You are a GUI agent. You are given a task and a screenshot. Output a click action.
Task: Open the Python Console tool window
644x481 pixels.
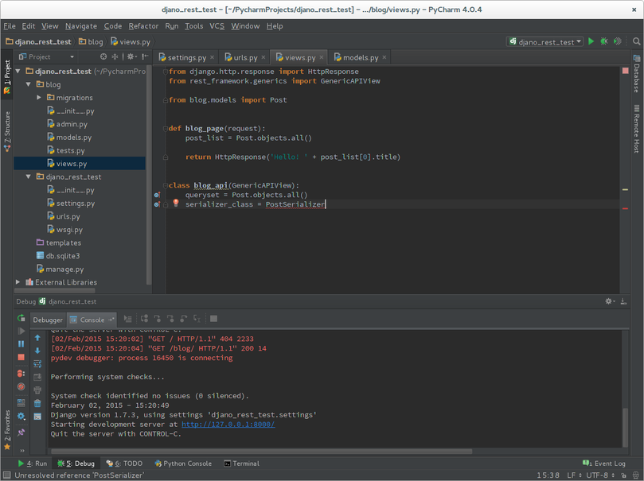pyautogui.click(x=183, y=463)
